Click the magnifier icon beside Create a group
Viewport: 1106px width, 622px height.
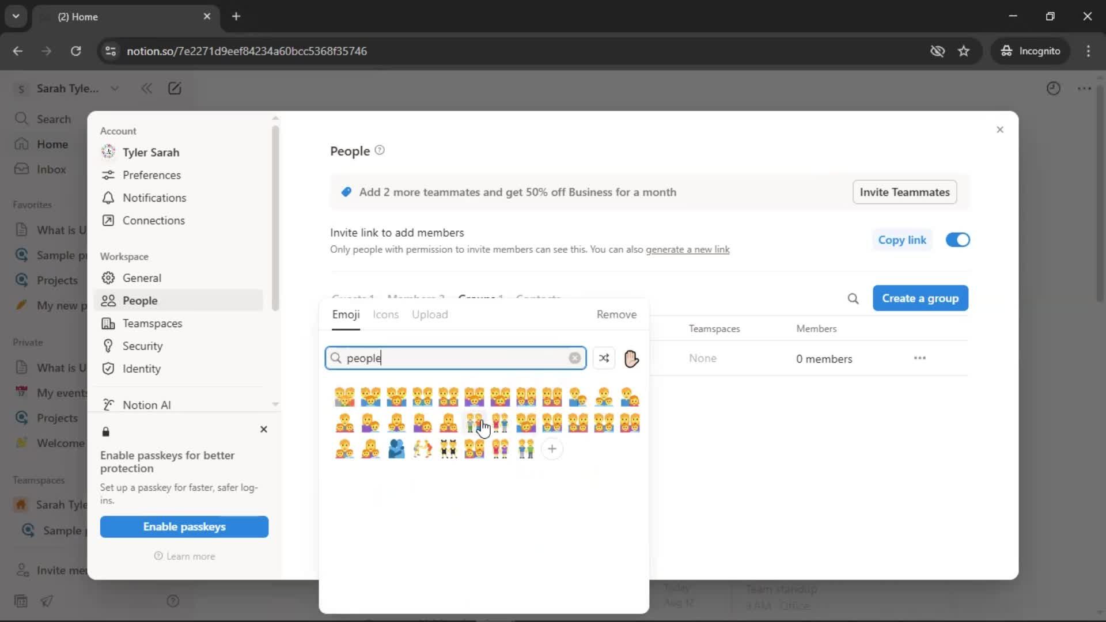coord(853,298)
